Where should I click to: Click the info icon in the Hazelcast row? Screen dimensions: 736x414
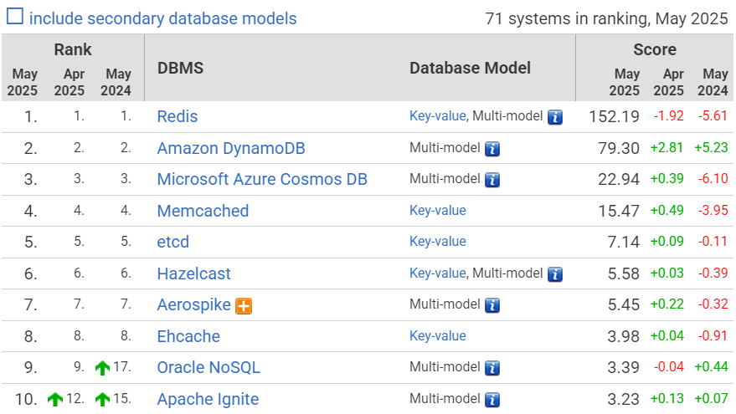click(555, 274)
